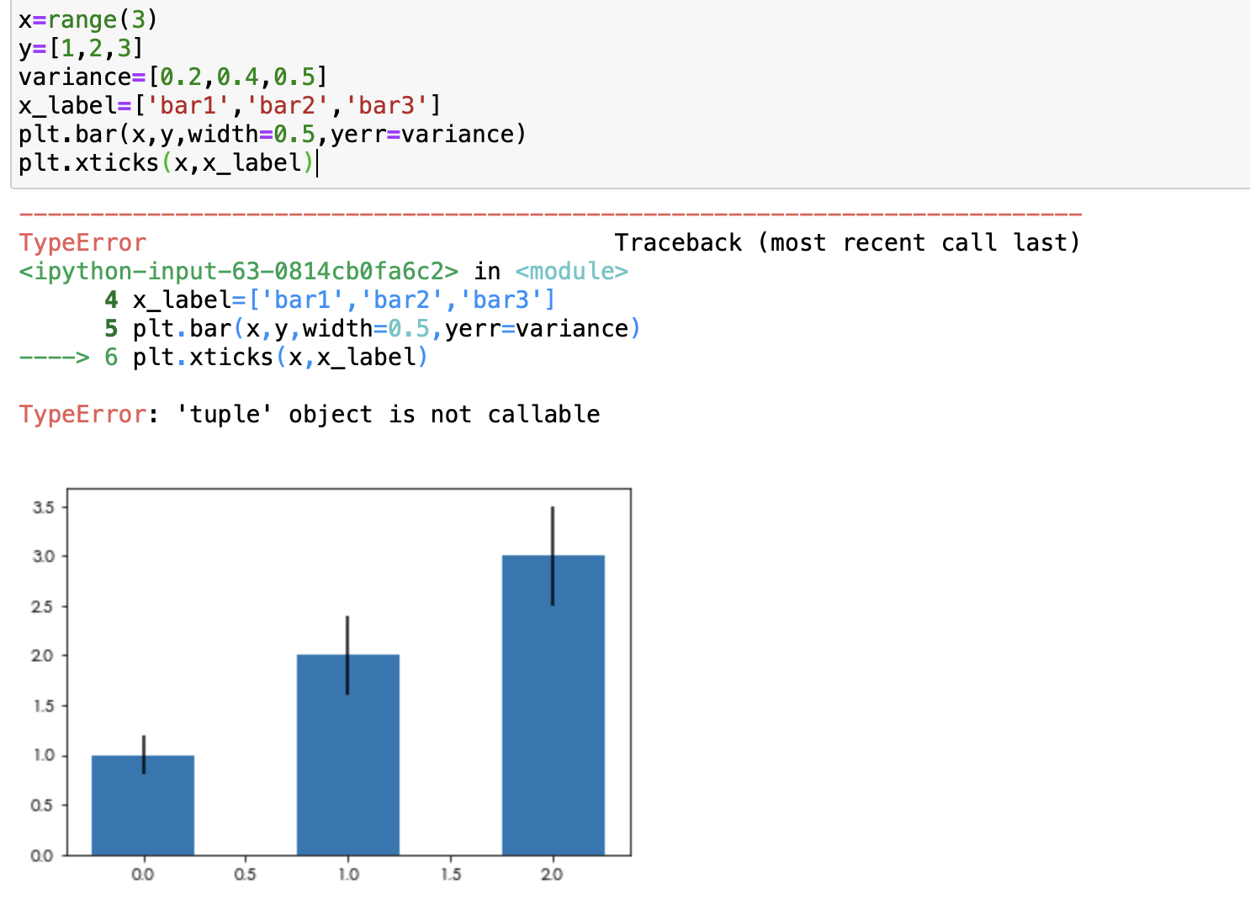
Task: Click the plt.bar call in code cell
Action: [271, 134]
